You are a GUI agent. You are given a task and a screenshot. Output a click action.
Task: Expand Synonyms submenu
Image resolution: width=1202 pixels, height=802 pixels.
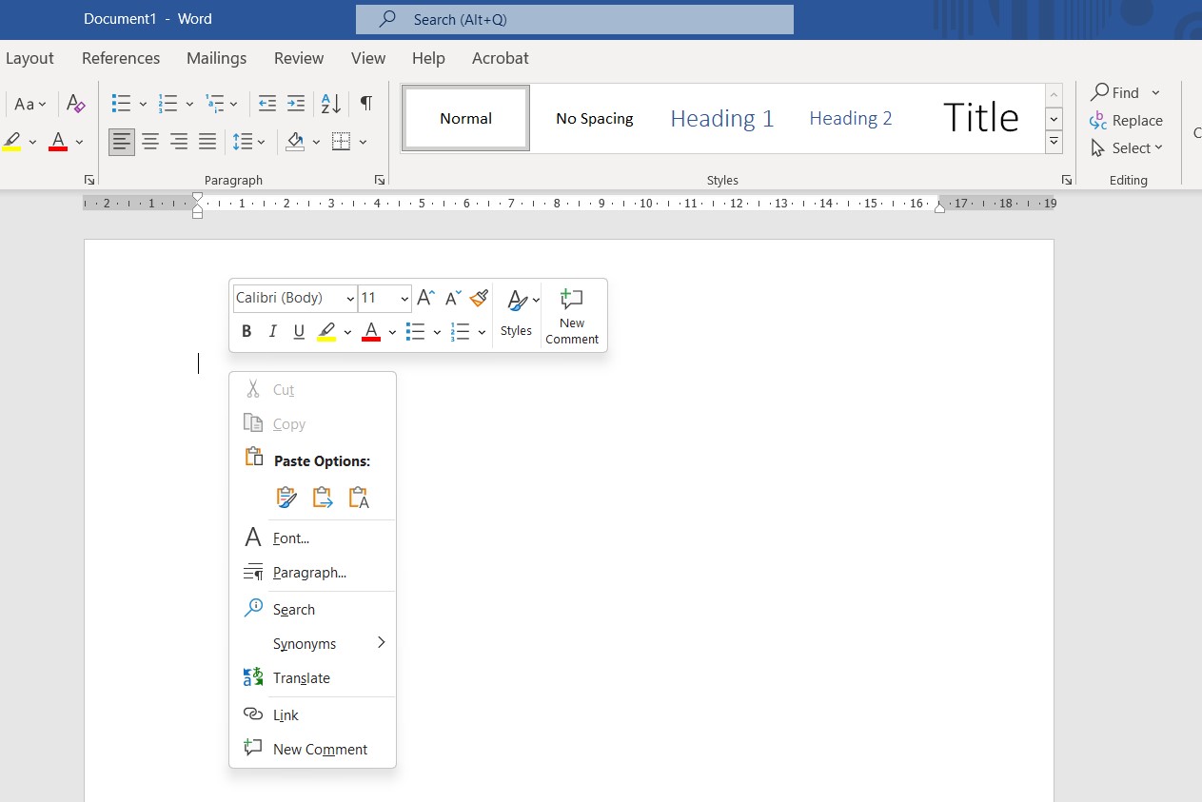pyautogui.click(x=312, y=644)
